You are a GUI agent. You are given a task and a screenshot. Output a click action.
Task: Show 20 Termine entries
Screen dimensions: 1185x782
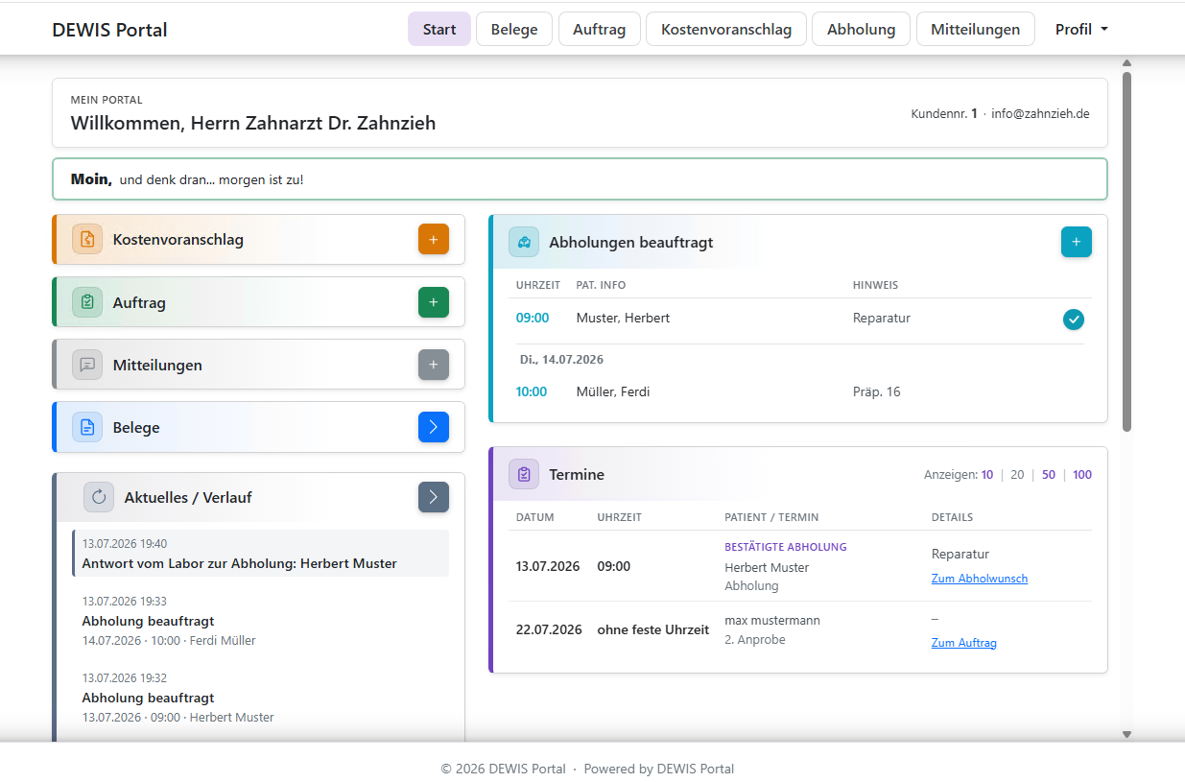point(1017,474)
